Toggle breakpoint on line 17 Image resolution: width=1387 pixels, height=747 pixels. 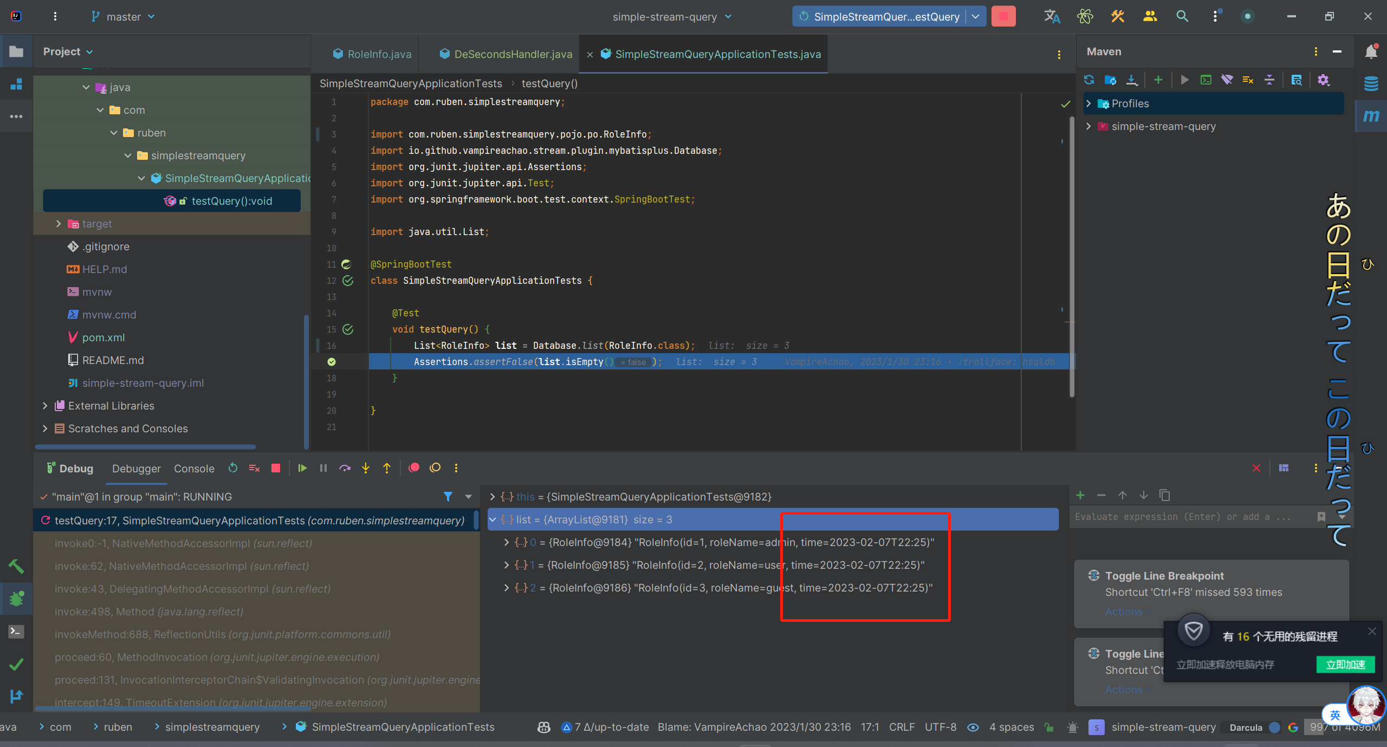pyautogui.click(x=332, y=362)
